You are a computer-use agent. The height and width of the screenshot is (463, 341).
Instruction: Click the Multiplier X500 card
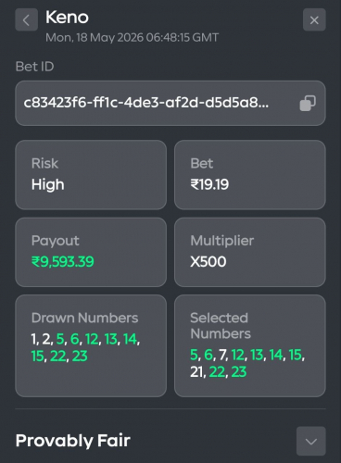click(x=250, y=252)
